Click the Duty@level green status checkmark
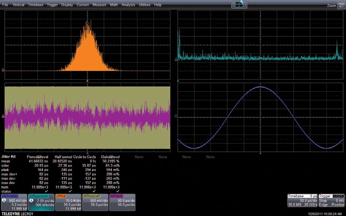The height and width of the screenshot is (216, 346). [x=117, y=191]
